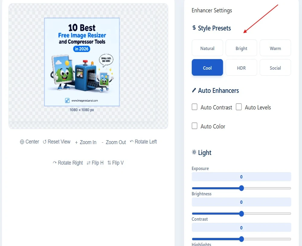
Task: Click Zoom Out on the preview
Action: (114, 142)
